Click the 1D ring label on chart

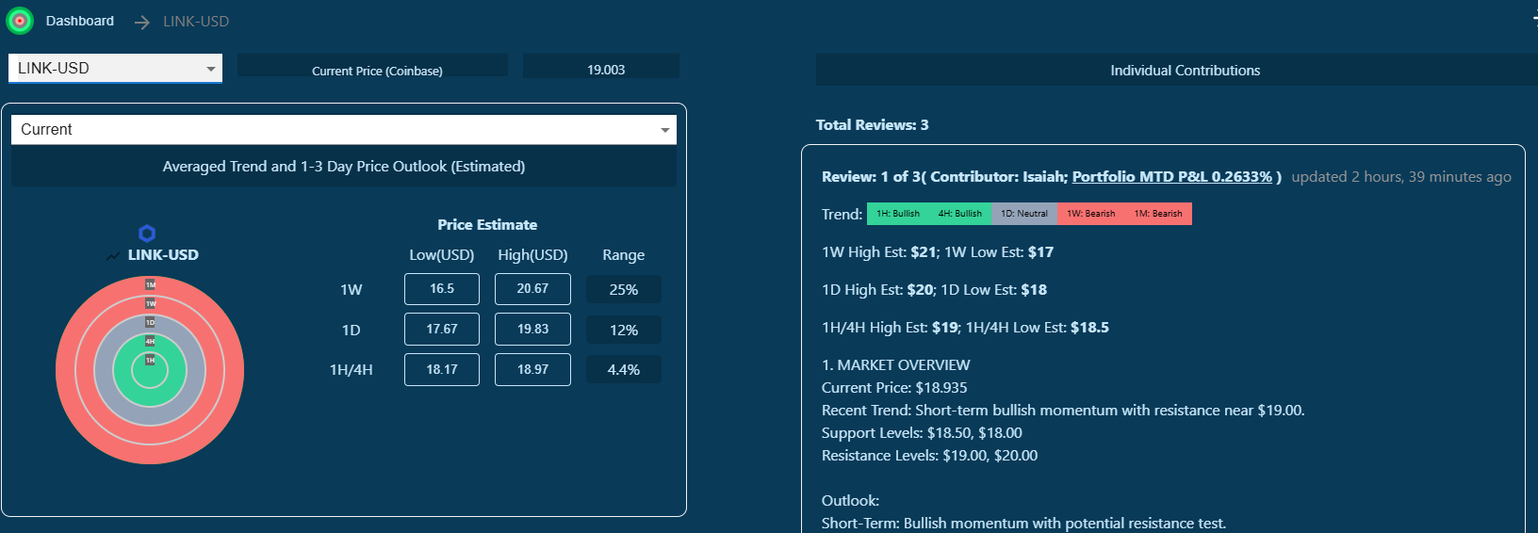click(x=150, y=322)
